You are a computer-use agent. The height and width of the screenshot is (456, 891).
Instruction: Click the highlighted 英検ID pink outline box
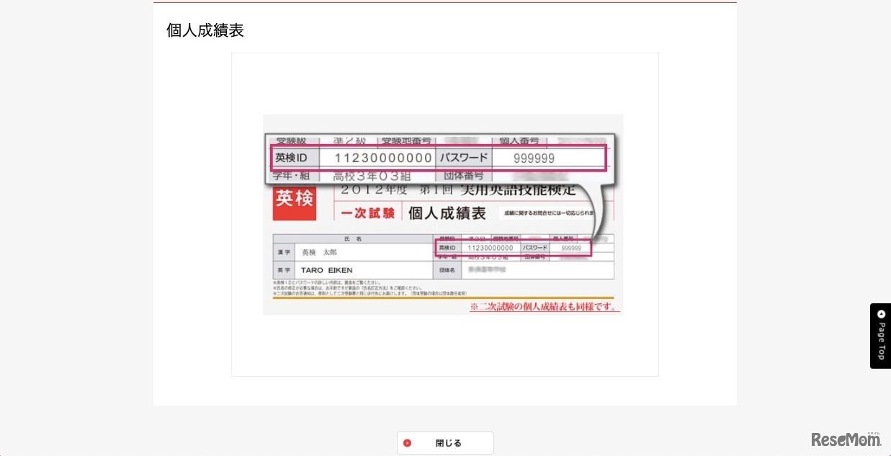tap(439, 158)
